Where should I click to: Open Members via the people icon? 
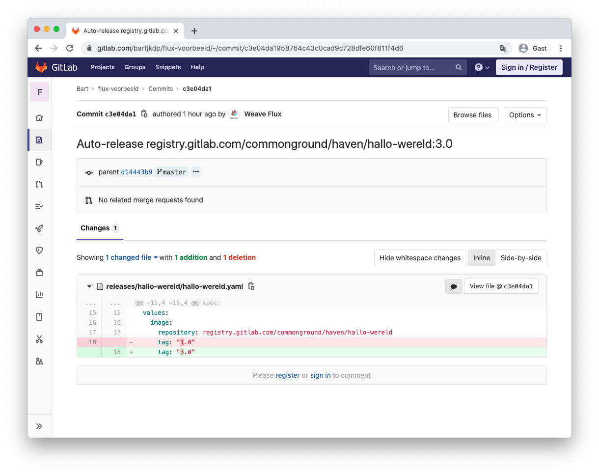40,361
